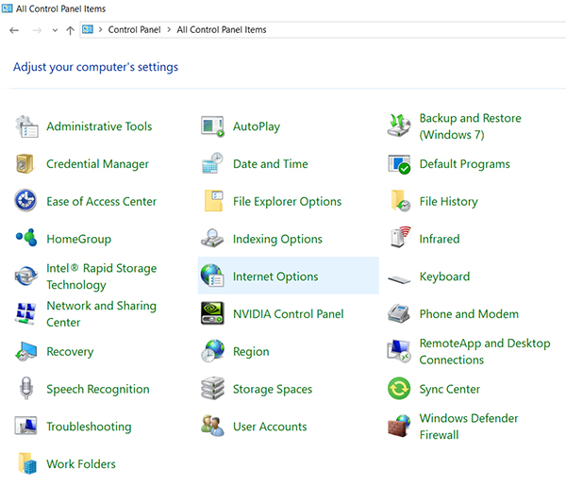Screen dimensions: 566x486
Task: Click the NVIDIA Control Panel icon
Action: [212, 313]
